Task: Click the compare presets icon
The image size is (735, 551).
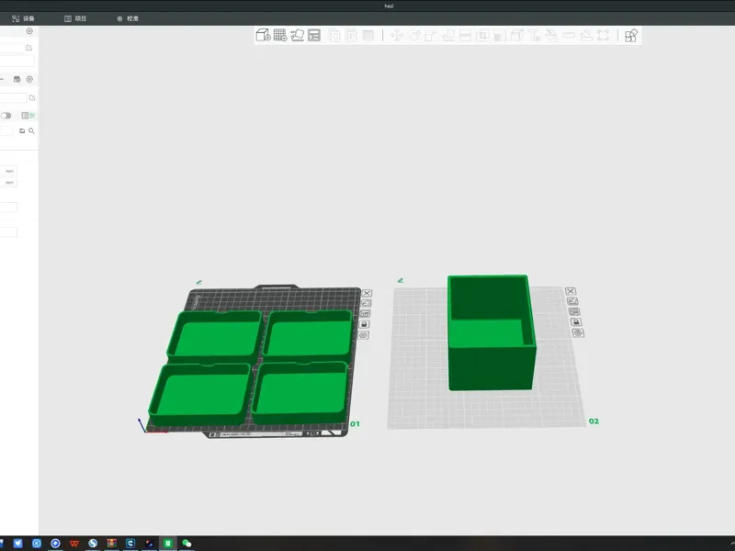Action: click(25, 116)
